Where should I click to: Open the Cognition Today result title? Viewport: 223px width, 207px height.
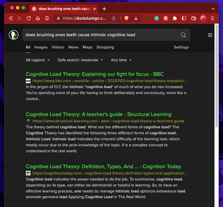point(103,167)
